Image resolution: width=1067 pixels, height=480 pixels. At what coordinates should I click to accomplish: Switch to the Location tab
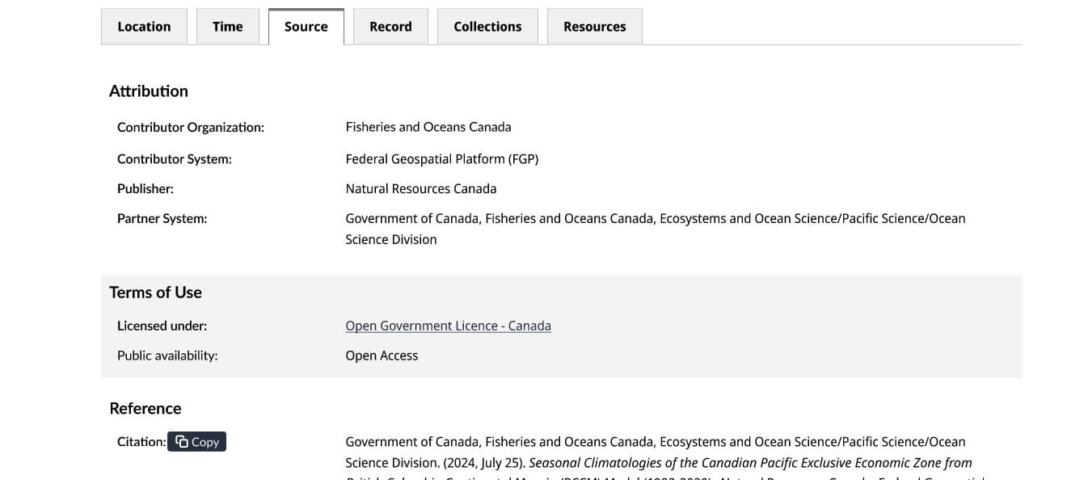[x=144, y=27]
